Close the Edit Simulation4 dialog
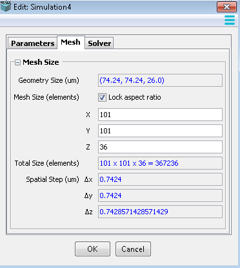 226,7
